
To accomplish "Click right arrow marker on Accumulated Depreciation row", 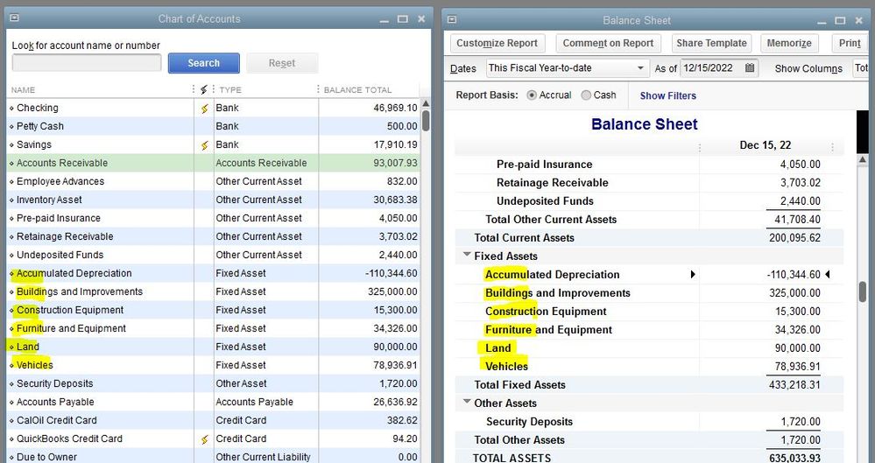I will click(693, 275).
